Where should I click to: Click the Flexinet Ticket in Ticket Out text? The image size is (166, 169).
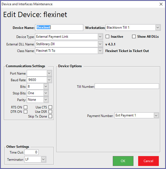tap(127, 51)
